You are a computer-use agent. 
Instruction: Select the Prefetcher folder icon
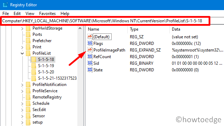click(x=28, y=41)
